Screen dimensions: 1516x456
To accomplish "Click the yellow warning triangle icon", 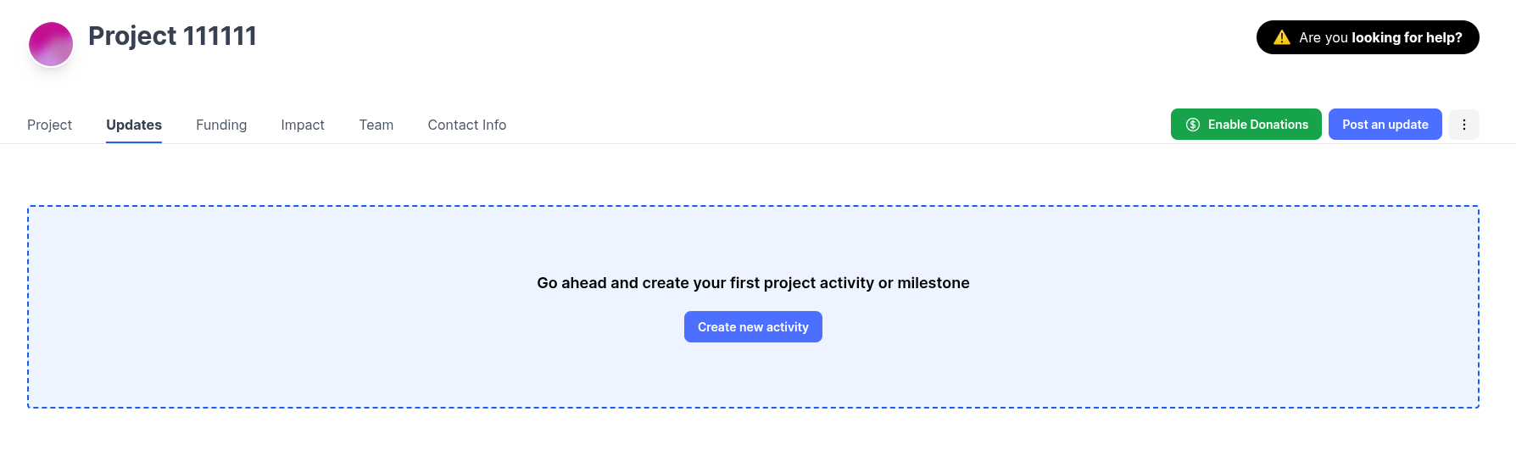I will click(1282, 37).
